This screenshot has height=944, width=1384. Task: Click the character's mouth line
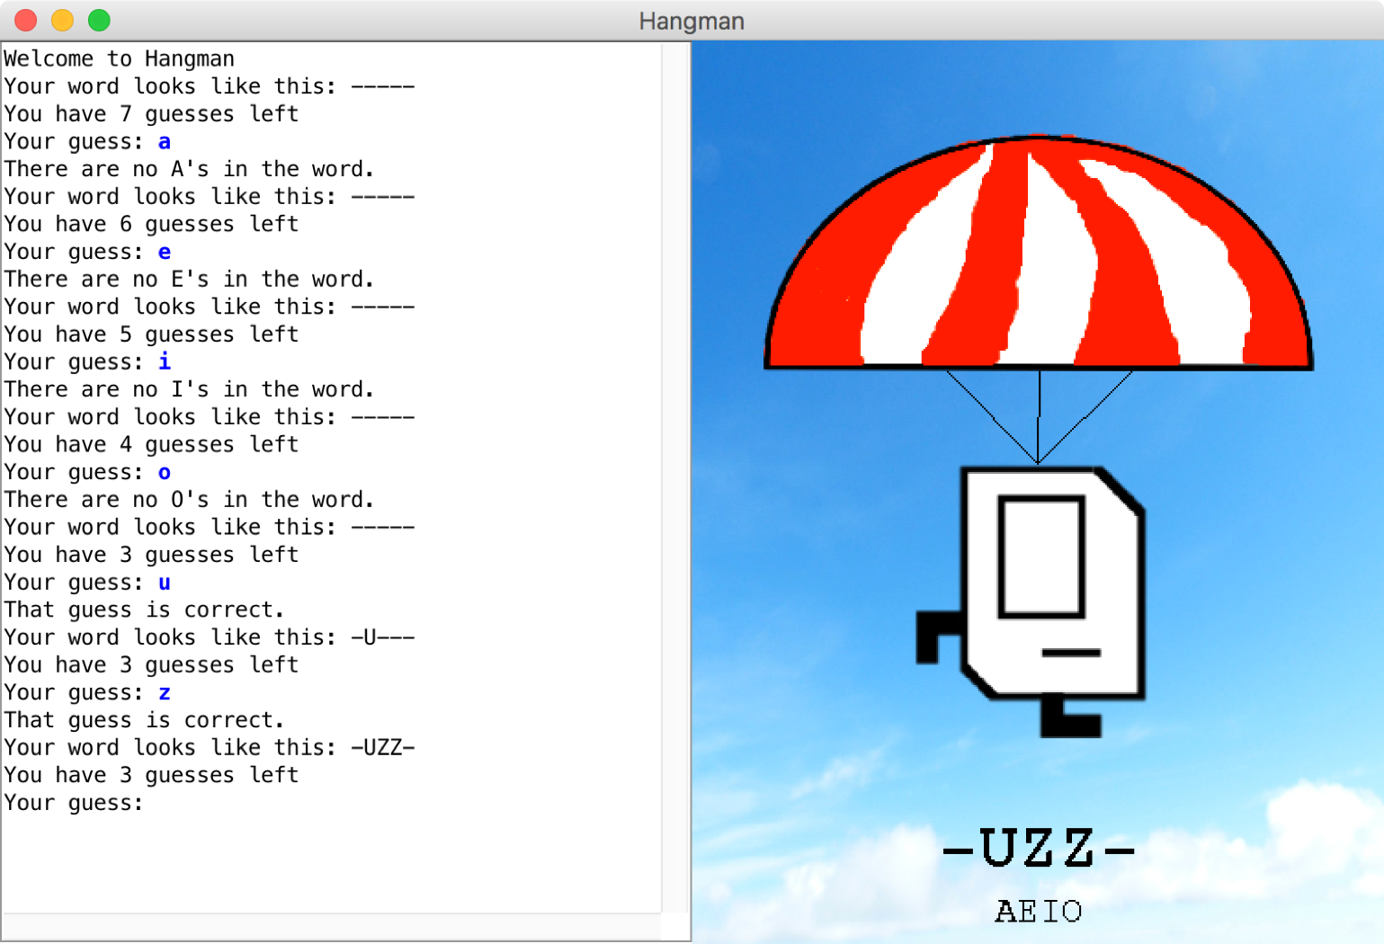pyautogui.click(x=1070, y=652)
